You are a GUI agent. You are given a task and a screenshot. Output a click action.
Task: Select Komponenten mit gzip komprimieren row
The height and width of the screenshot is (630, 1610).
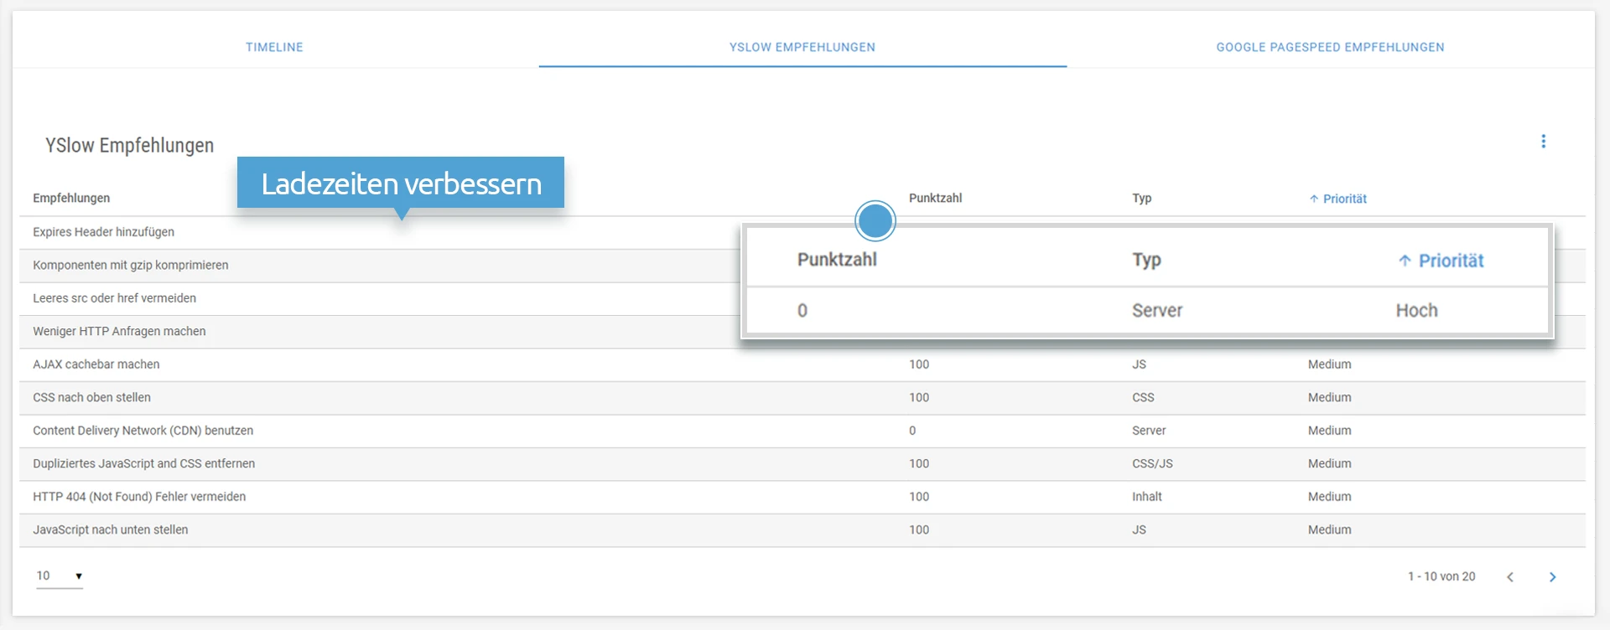pos(131,266)
